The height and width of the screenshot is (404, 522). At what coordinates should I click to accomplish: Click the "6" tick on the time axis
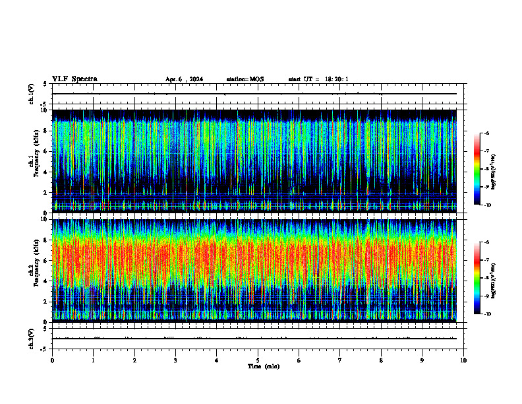(x=299, y=360)
